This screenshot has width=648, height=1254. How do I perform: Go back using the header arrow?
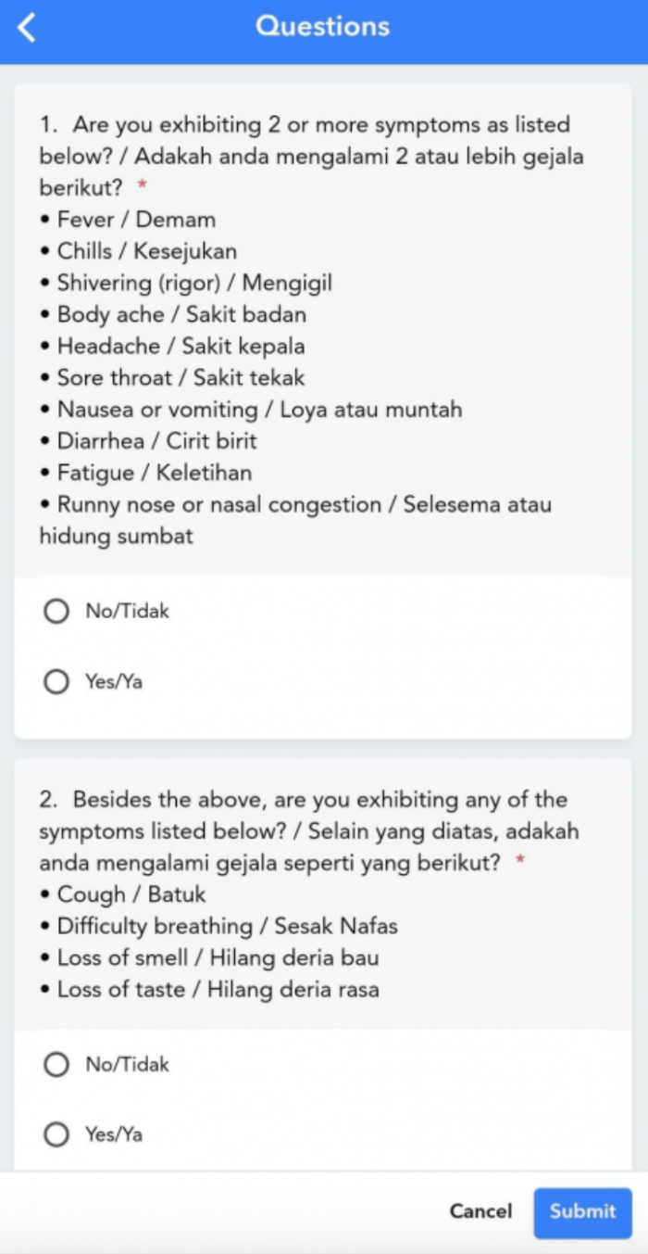tap(27, 28)
